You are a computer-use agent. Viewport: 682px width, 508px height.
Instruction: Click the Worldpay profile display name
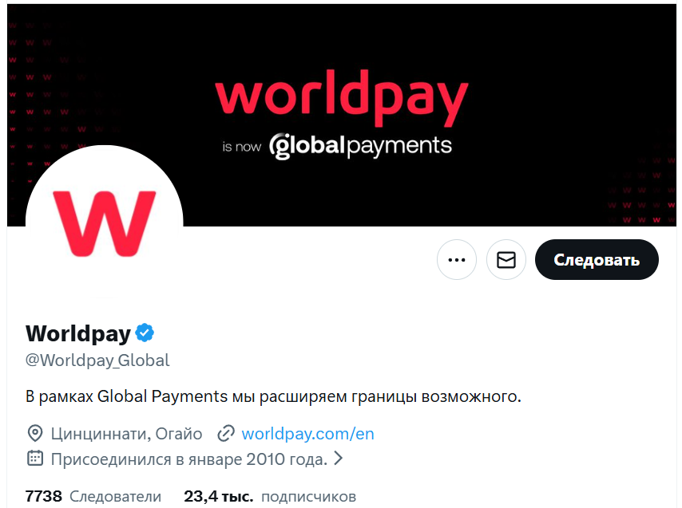[x=78, y=334]
